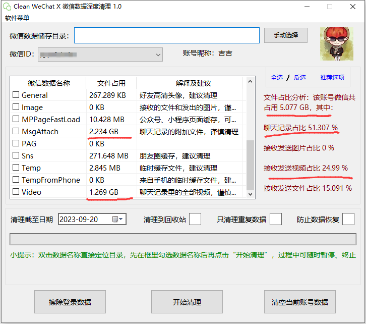Screen dimensions: 366x324
Task: Click the cleaning progress bar
Action: point(183,239)
